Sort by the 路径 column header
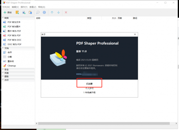Viewport: 179px width, 130px height. tap(135, 18)
